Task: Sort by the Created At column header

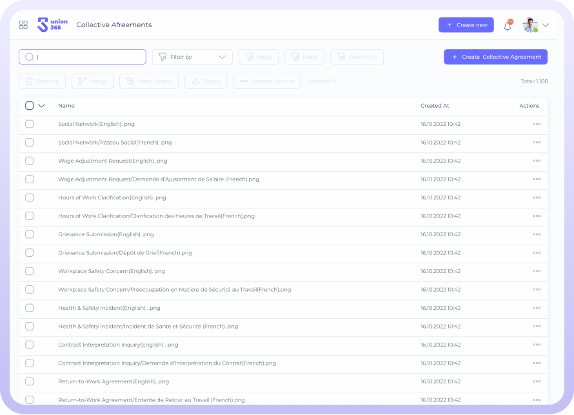Action: [435, 106]
